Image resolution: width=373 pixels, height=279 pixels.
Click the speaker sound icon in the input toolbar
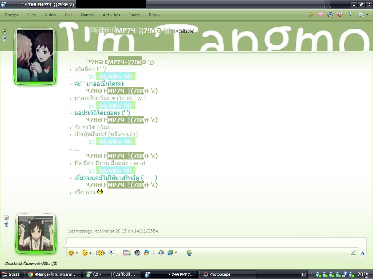(137, 253)
